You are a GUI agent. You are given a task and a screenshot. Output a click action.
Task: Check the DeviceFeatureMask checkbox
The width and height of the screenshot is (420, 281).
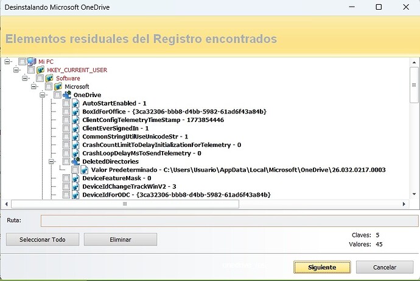pos(66,178)
